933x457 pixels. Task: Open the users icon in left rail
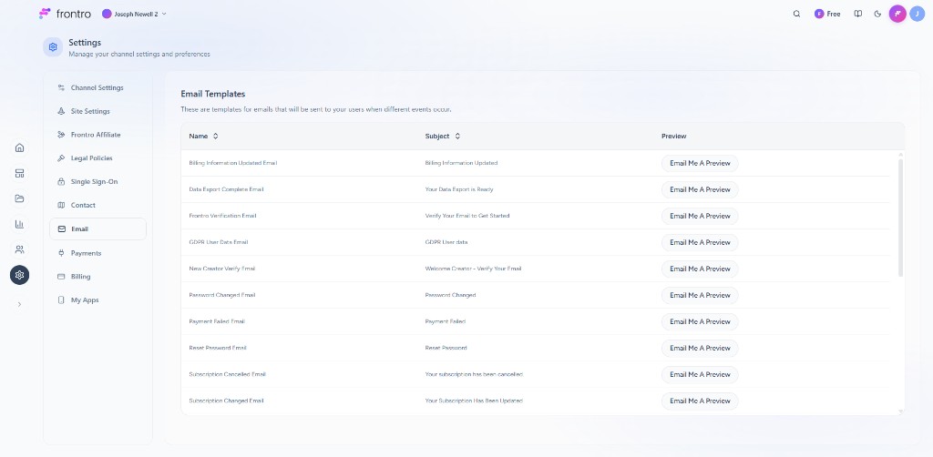tap(19, 249)
